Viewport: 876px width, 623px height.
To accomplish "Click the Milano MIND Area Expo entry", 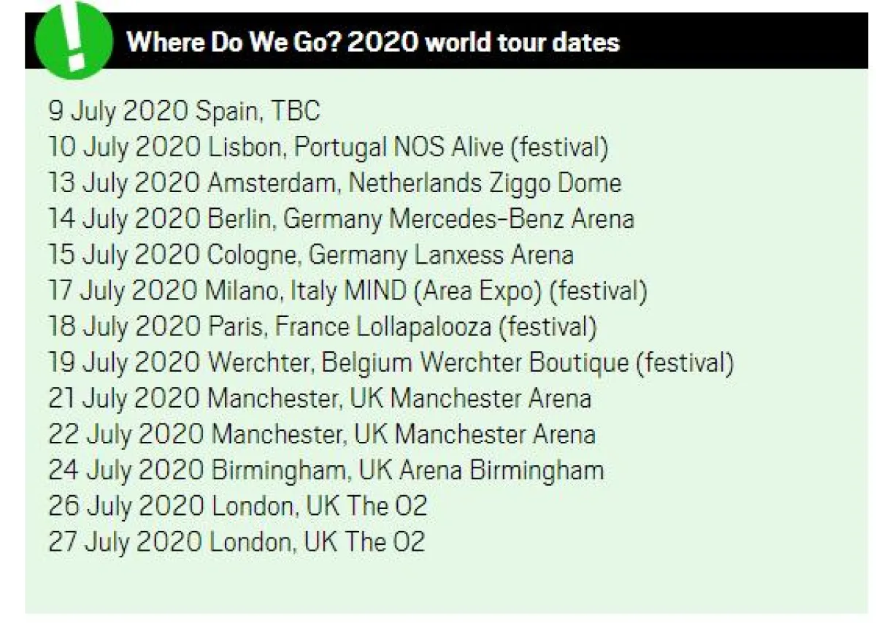I will pyautogui.click(x=347, y=291).
